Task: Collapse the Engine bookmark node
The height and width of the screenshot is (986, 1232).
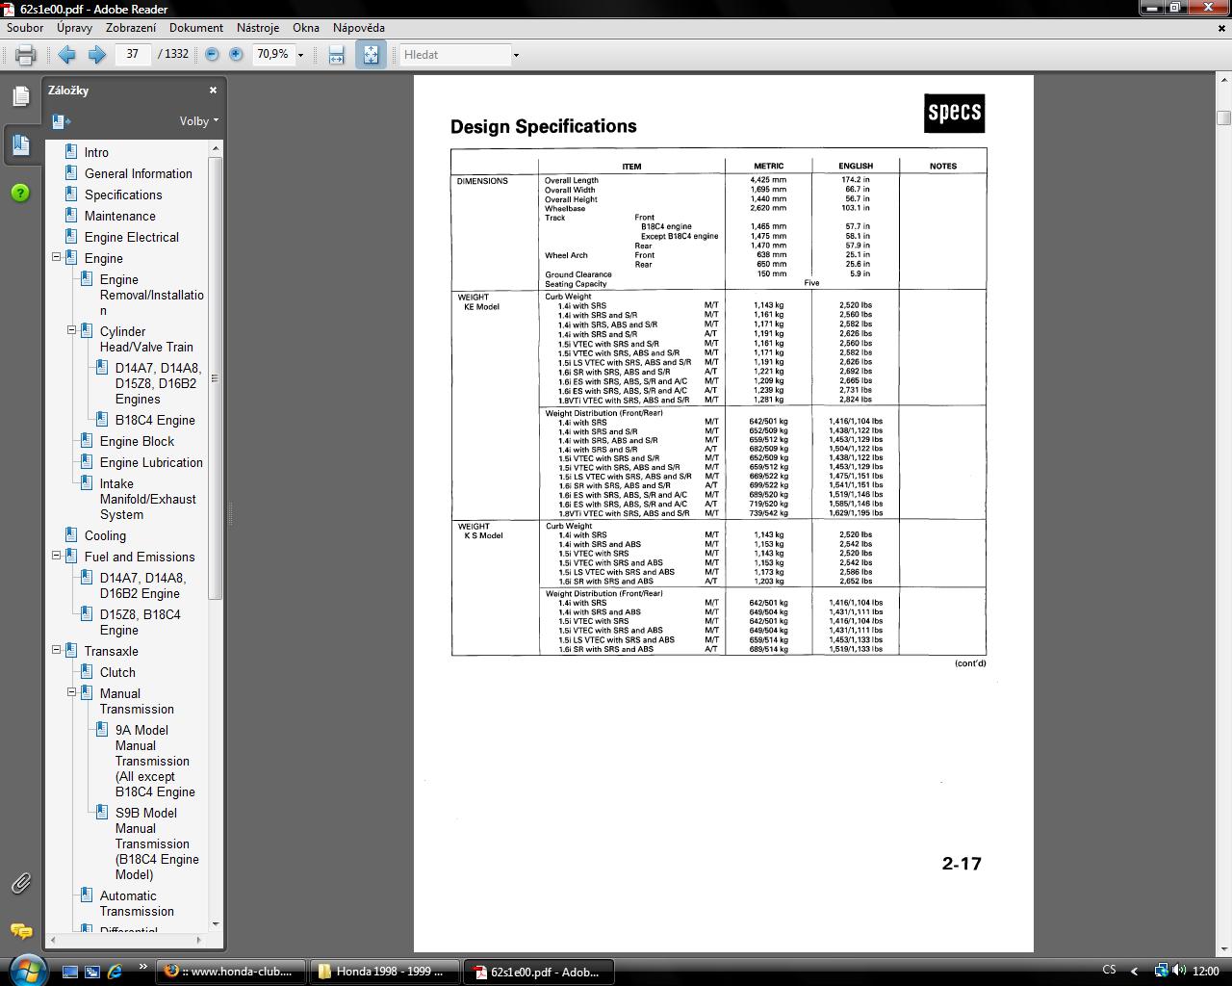Action: pyautogui.click(x=56, y=258)
